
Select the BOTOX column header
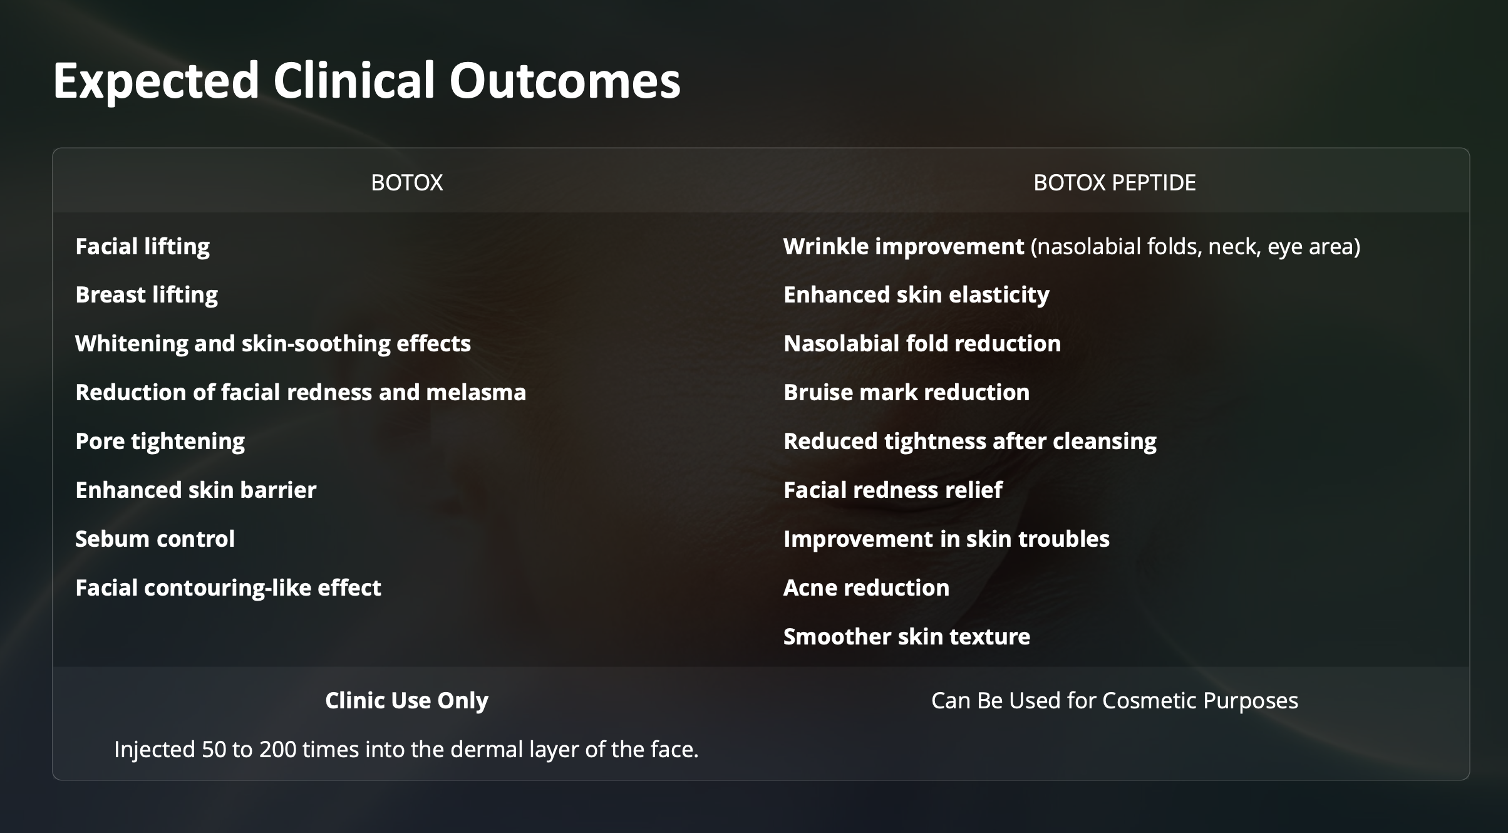(x=407, y=183)
